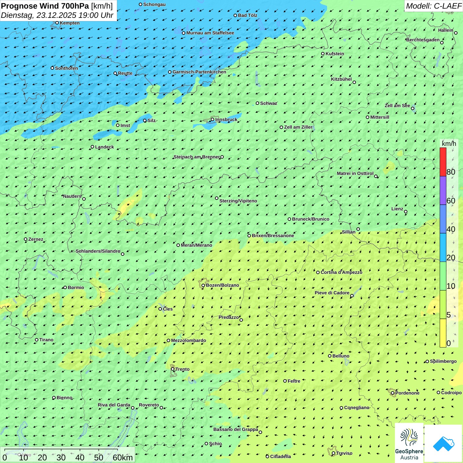The image size is (463, 463).
Task: Select the Cortina d'Ampezzo marker
Action: click(x=318, y=273)
